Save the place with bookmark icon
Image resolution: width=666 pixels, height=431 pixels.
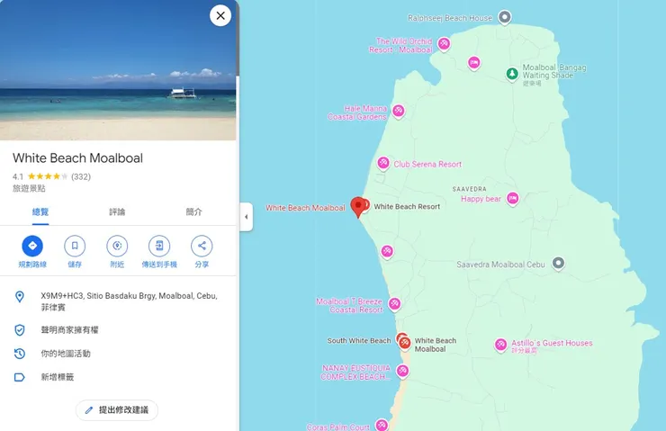75,246
